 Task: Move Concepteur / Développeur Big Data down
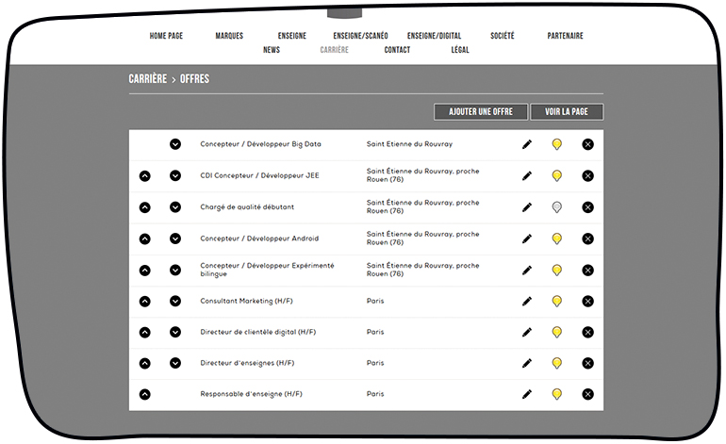pos(175,144)
